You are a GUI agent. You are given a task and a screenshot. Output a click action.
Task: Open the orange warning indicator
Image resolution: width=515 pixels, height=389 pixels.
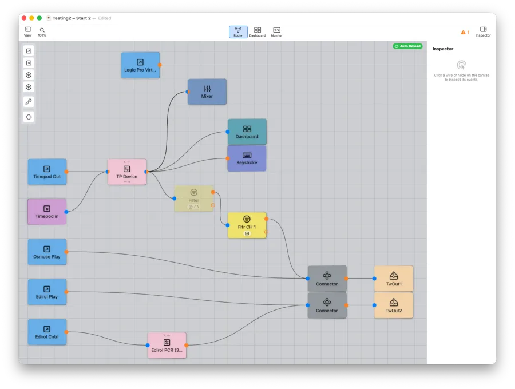click(465, 32)
